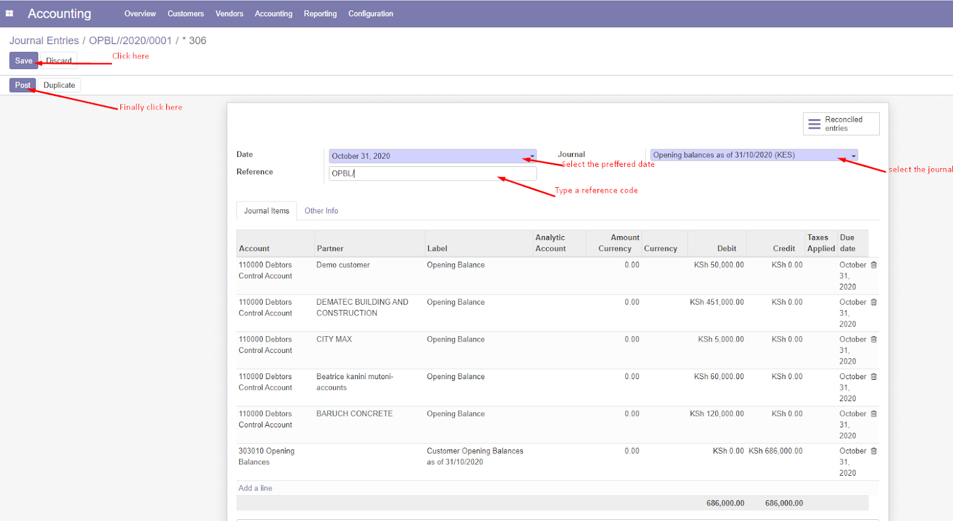Remove the Beatrice kanini mutoni line
Image resolution: width=953 pixels, height=521 pixels.
pos(874,377)
